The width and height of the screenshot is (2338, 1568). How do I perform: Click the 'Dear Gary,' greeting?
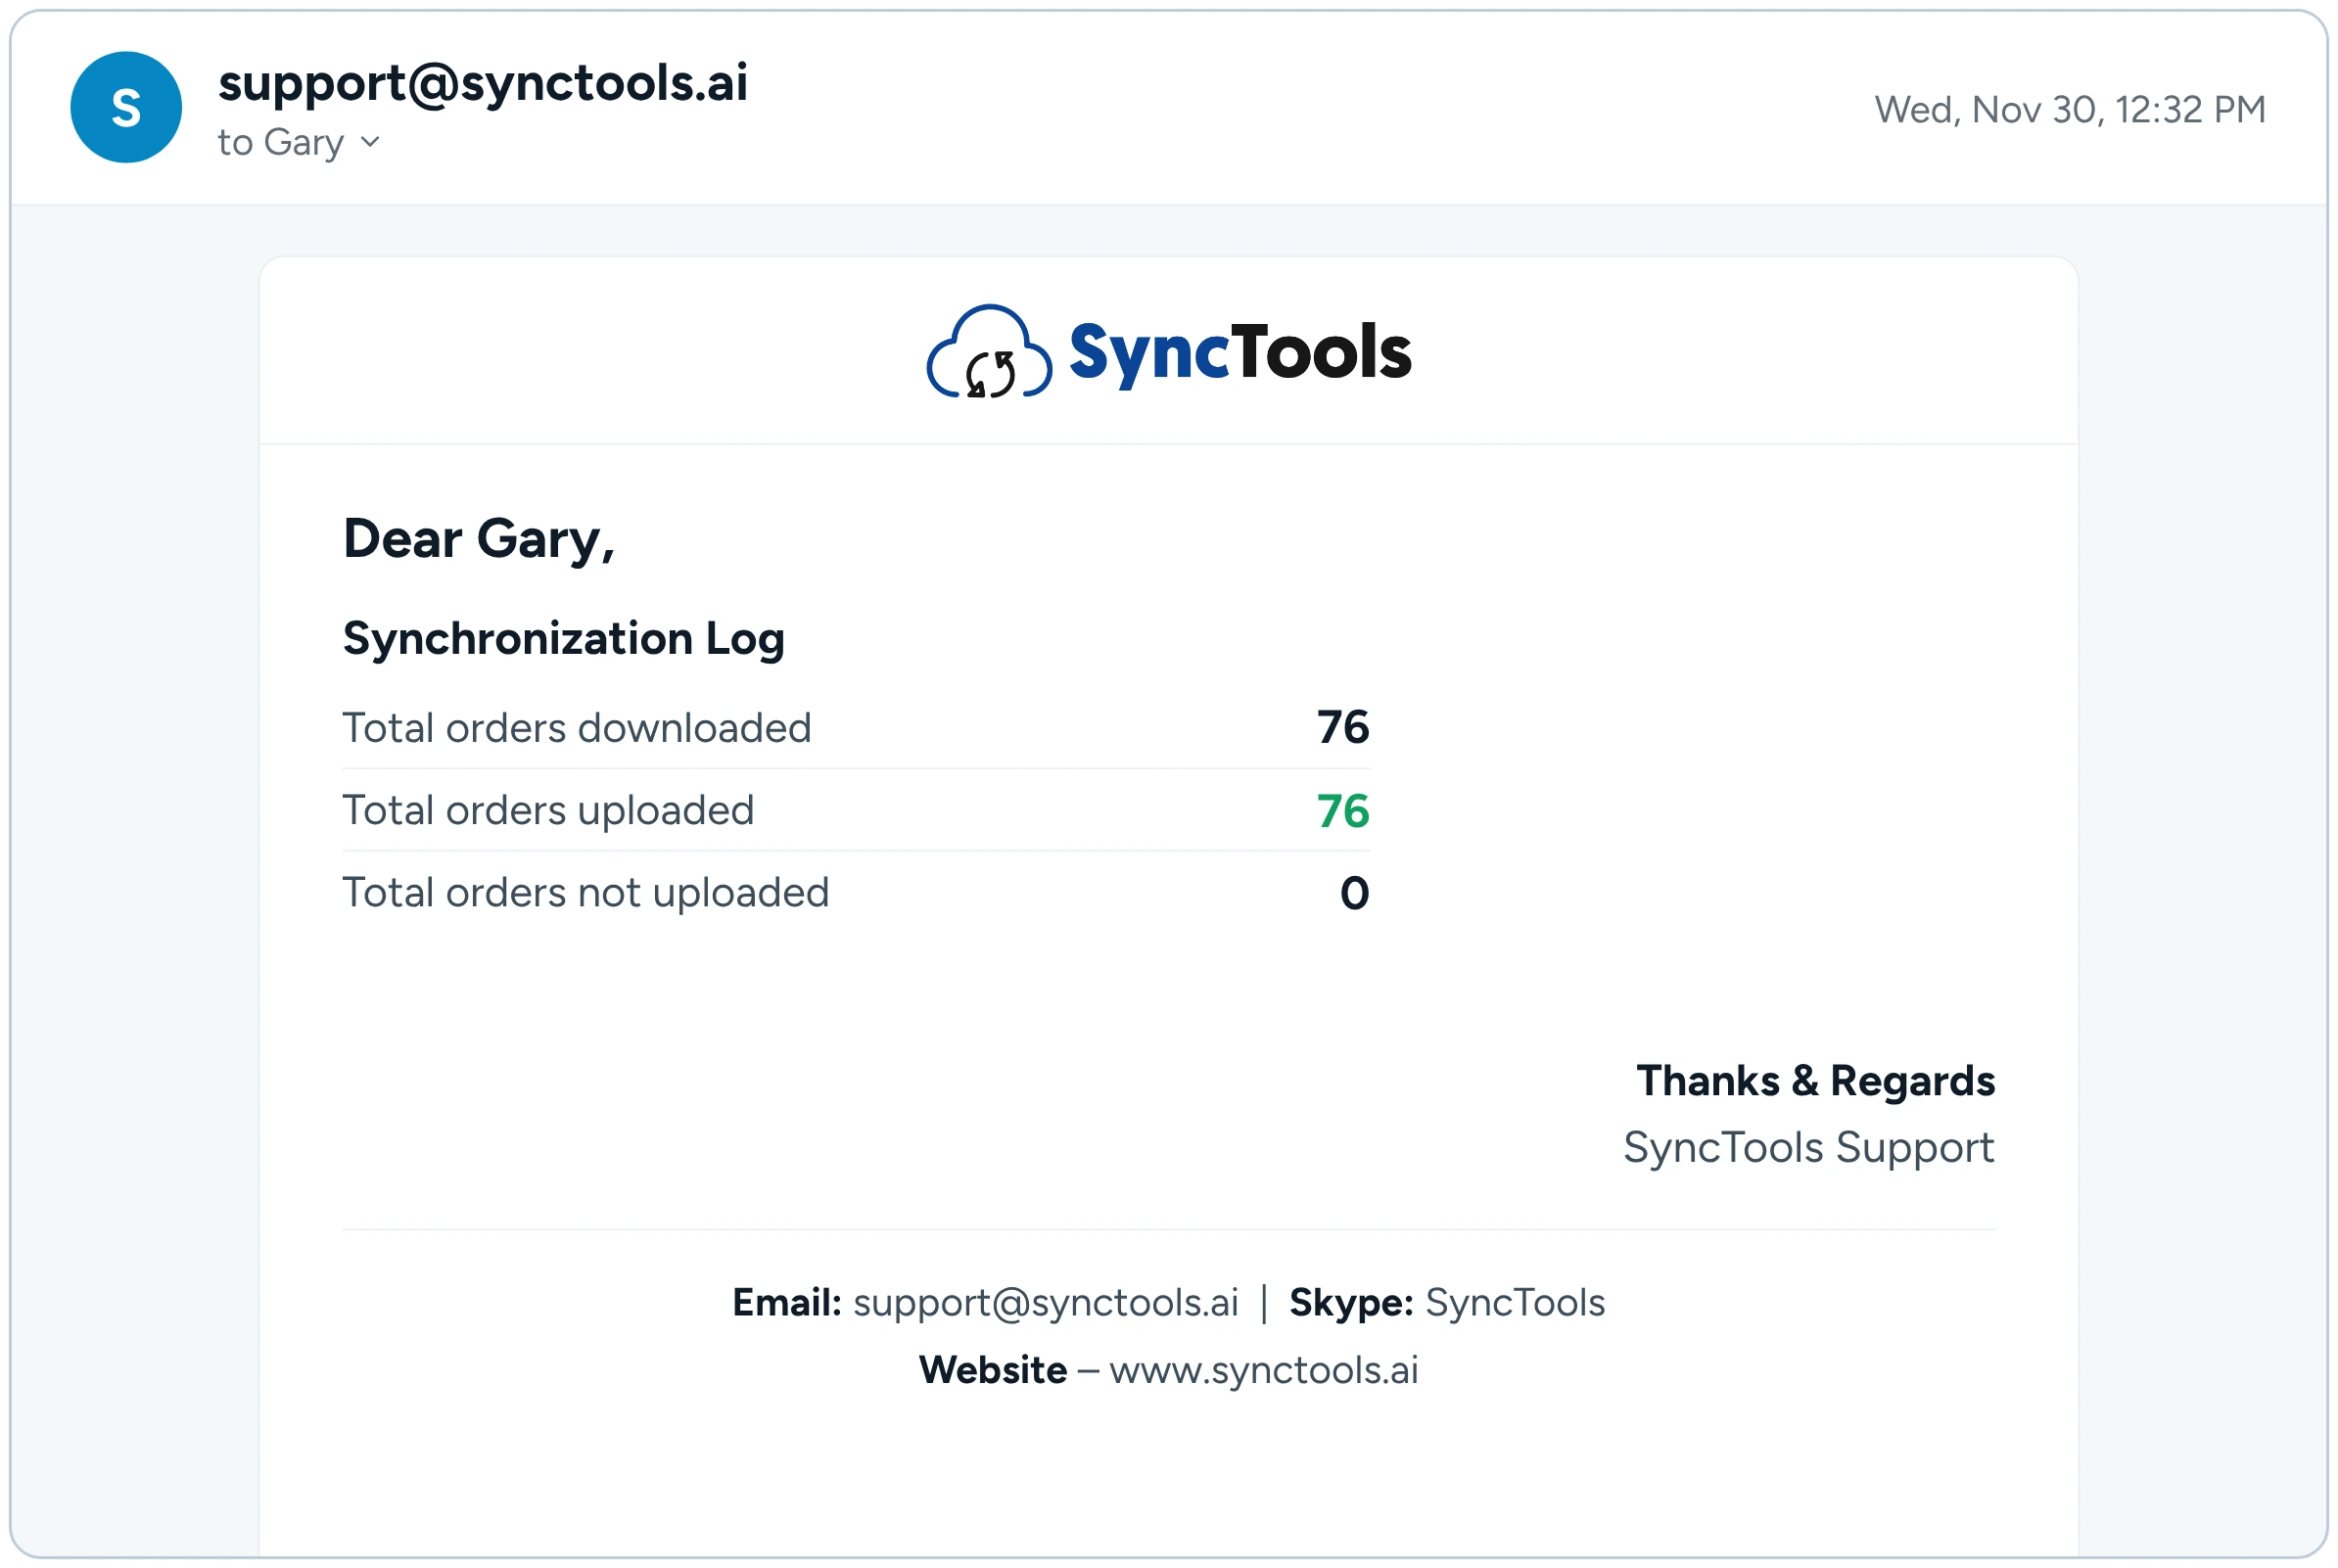(x=479, y=540)
